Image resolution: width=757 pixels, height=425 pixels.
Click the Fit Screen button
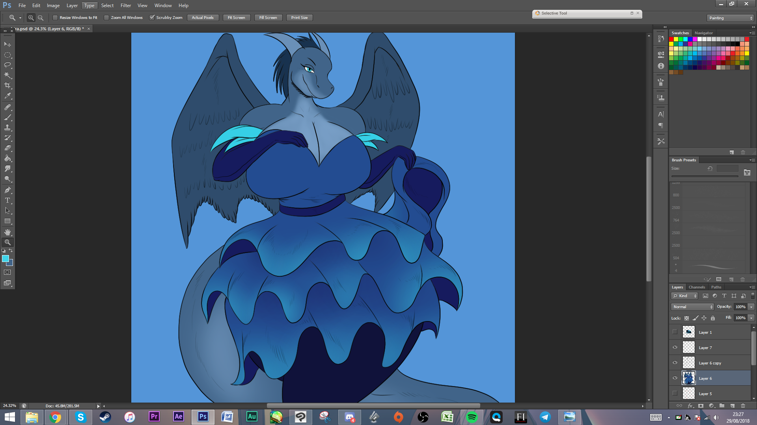[x=236, y=18]
